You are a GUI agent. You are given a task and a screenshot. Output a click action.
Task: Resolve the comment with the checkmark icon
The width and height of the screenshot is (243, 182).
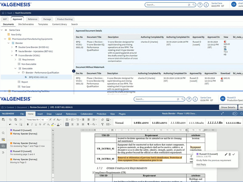pyautogui.click(x=234, y=155)
